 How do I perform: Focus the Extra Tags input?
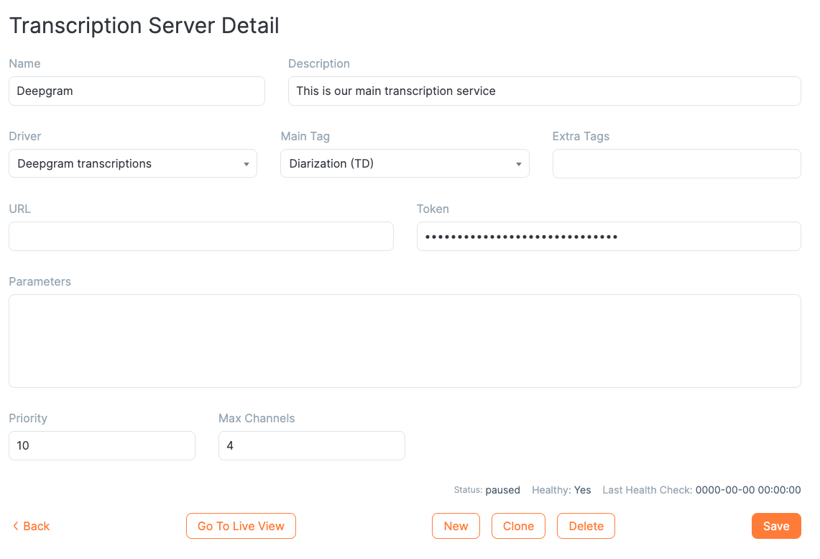click(x=677, y=164)
